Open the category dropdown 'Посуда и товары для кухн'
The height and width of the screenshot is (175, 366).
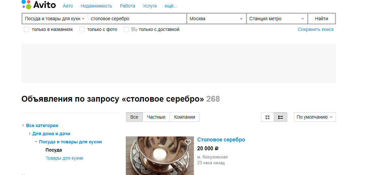[x=55, y=19]
